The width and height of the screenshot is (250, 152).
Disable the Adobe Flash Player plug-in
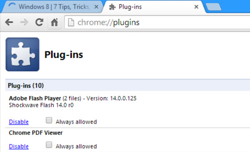(x=19, y=122)
